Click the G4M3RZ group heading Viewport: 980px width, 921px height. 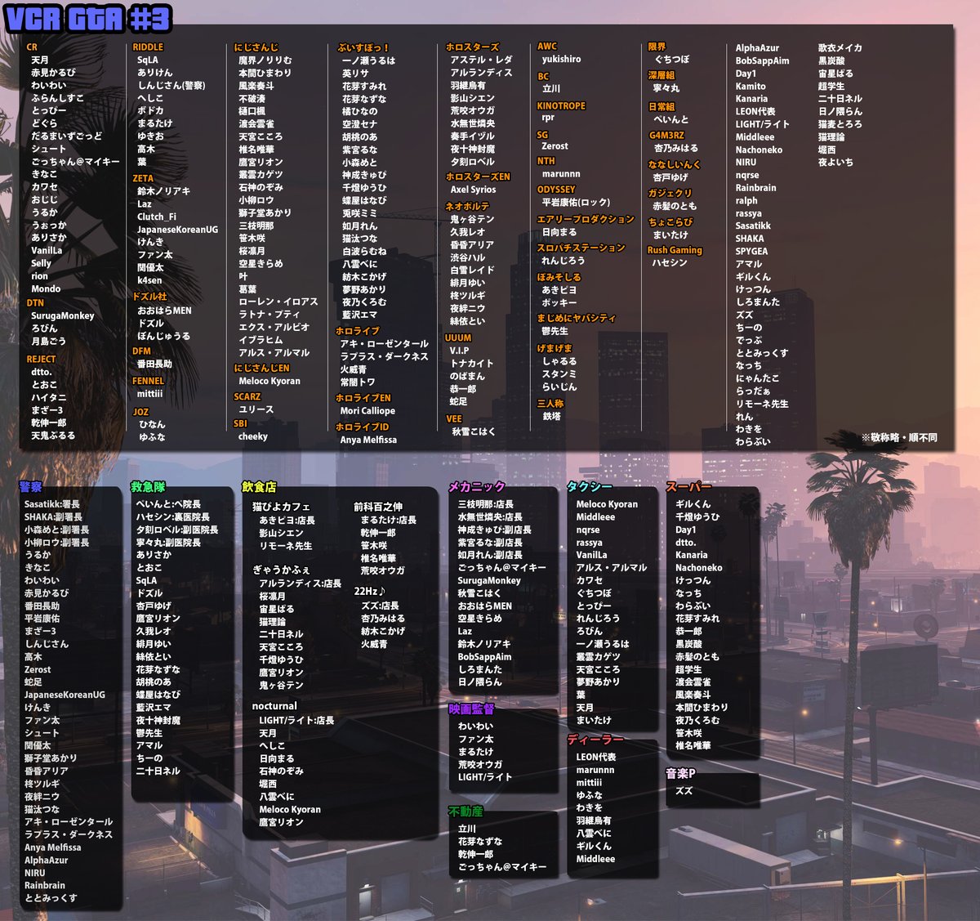point(666,136)
